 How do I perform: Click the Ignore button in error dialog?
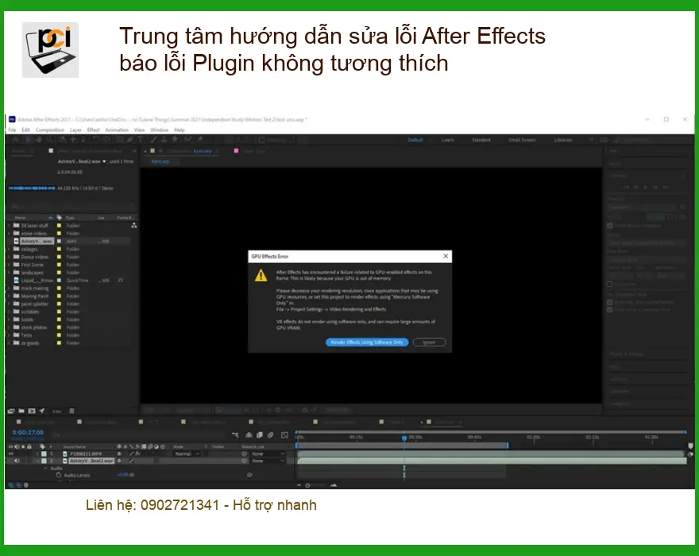[429, 342]
